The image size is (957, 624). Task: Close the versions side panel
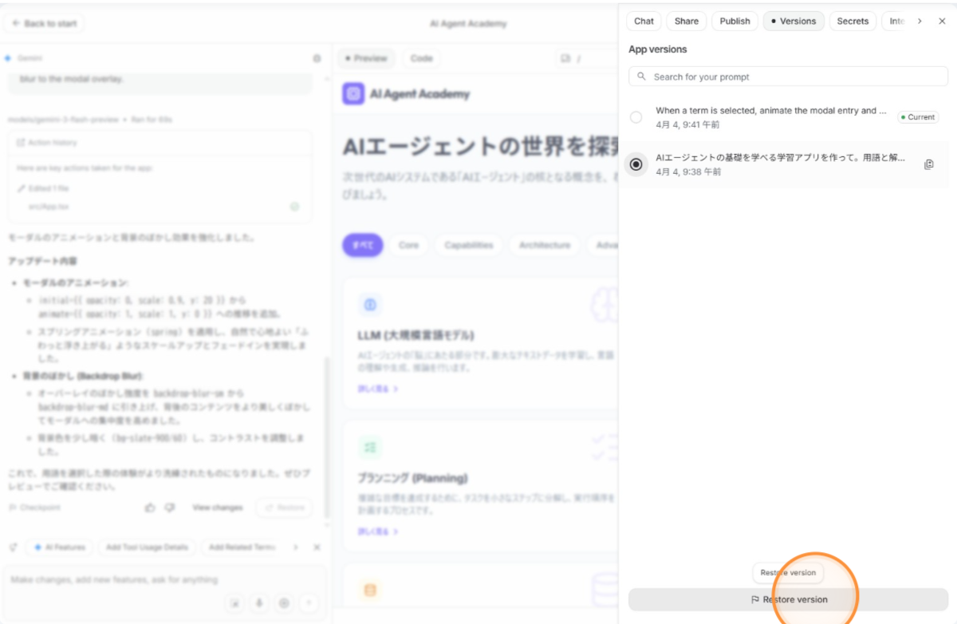pos(942,22)
